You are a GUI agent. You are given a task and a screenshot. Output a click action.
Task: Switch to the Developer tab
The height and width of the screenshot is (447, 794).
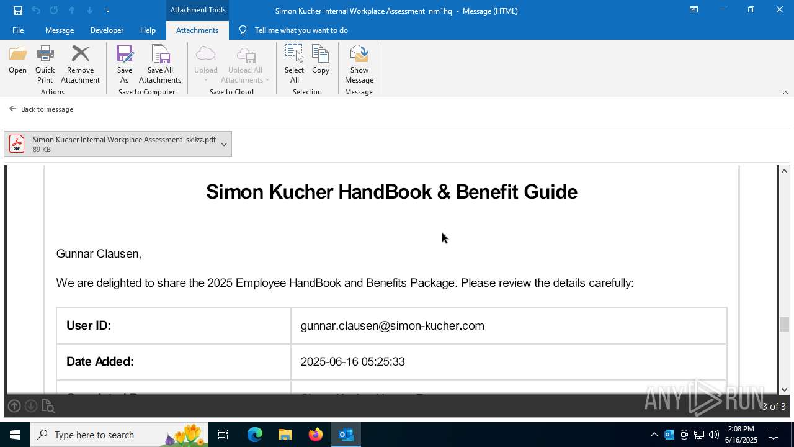[107, 30]
